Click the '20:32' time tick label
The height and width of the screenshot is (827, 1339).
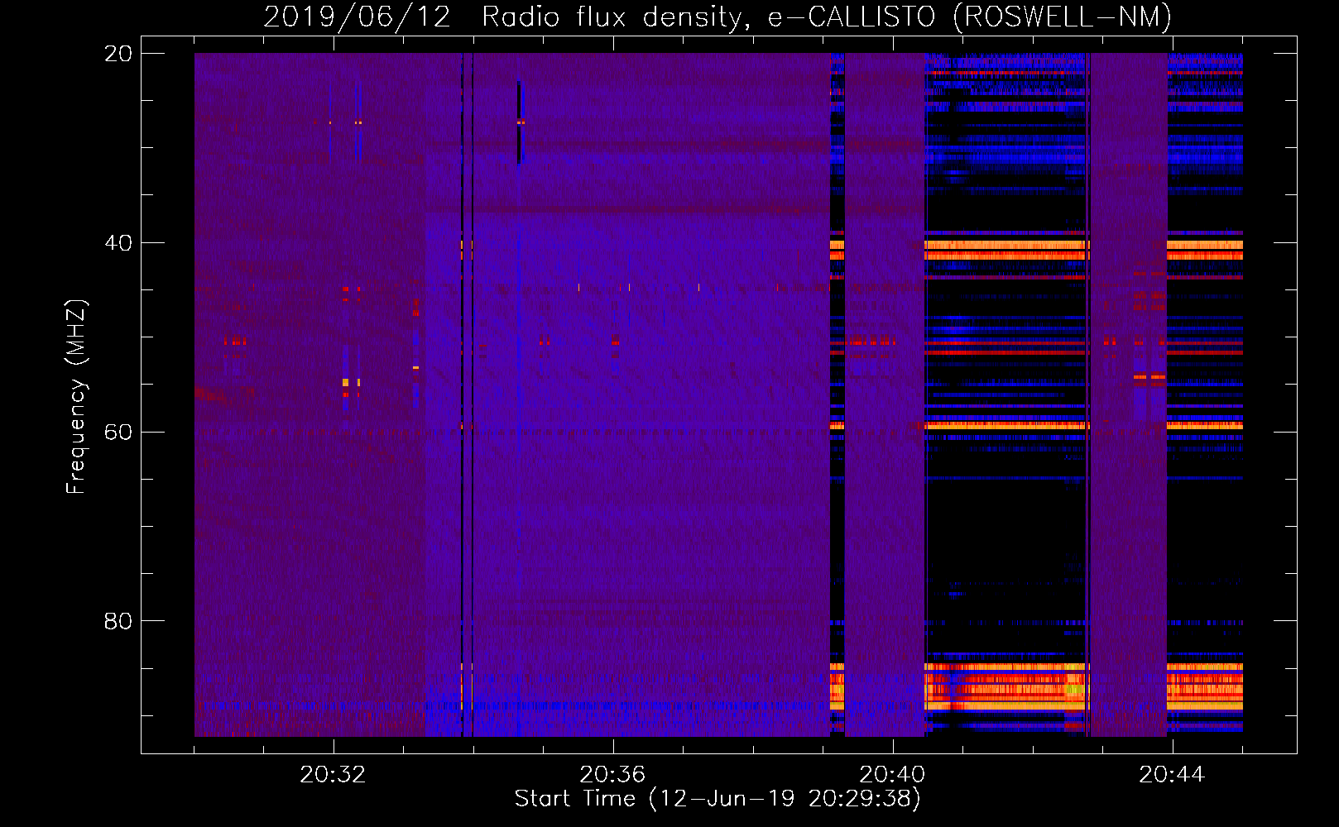(x=333, y=775)
